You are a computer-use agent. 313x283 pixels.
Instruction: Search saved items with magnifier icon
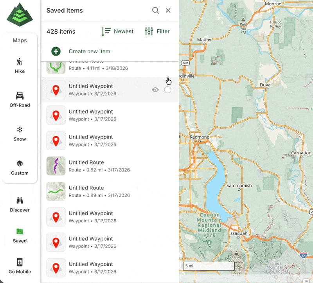tap(156, 11)
